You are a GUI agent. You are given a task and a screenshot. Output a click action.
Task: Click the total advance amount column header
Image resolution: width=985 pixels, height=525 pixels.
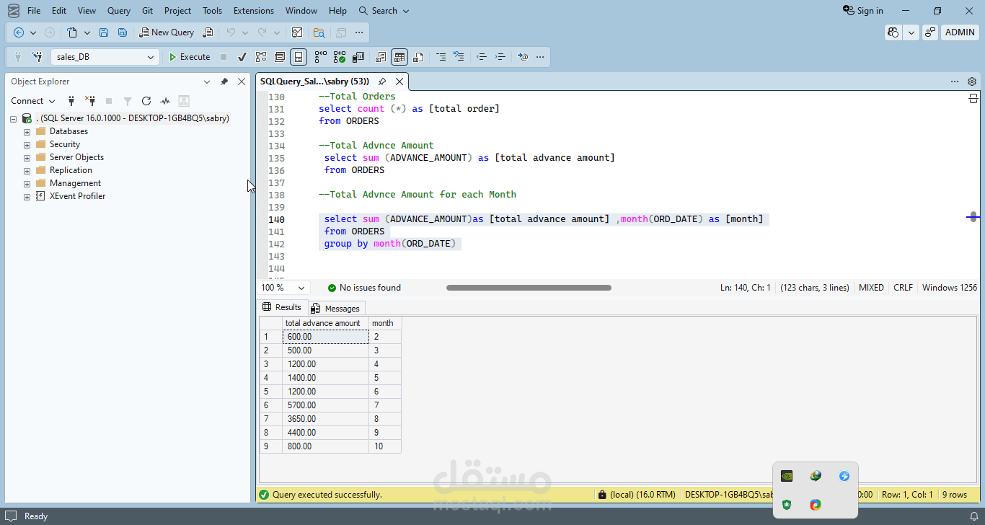[x=325, y=323]
